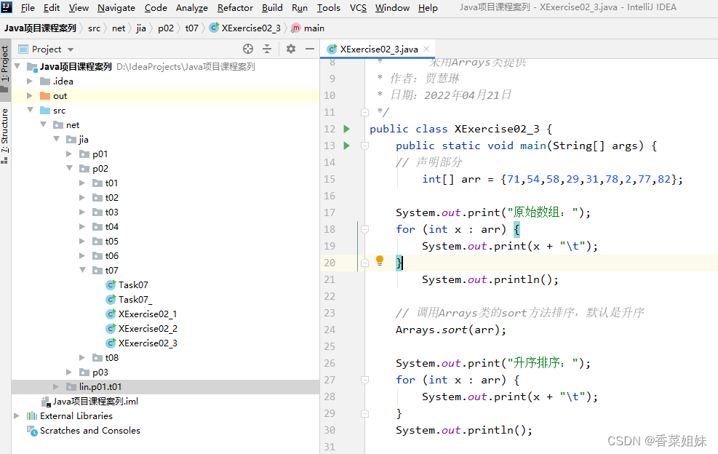Collapse the src folder
The height and width of the screenshot is (454, 718).
[31, 110]
